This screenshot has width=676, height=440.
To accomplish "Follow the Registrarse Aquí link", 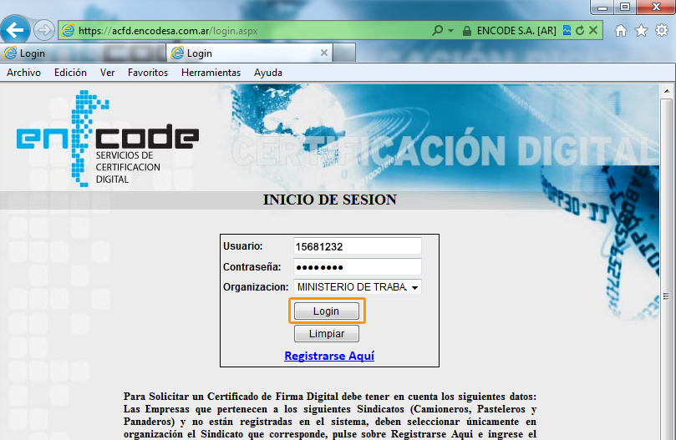I will click(329, 356).
